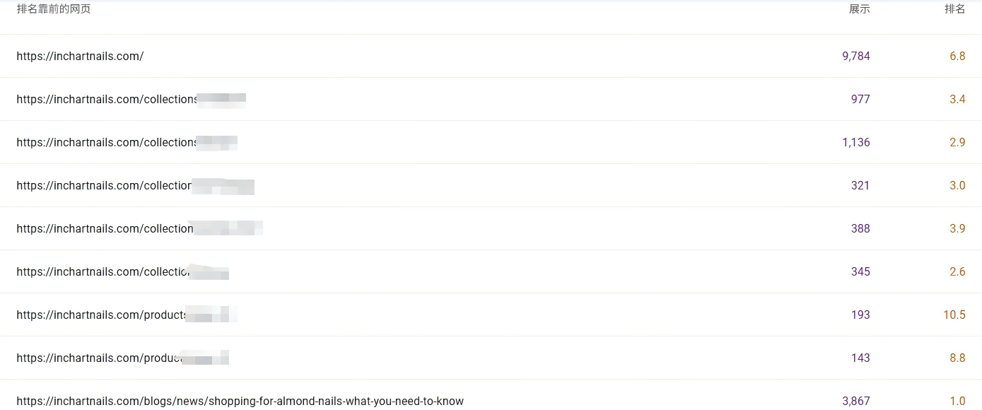The height and width of the screenshot is (410, 982).
Task: Open the collection URL ranked 2.6
Action: [103, 271]
